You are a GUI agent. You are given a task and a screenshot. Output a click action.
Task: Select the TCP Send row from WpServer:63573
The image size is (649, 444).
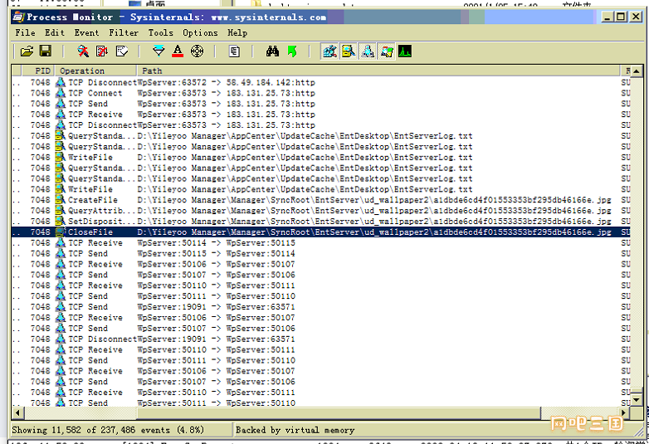[x=321, y=104]
